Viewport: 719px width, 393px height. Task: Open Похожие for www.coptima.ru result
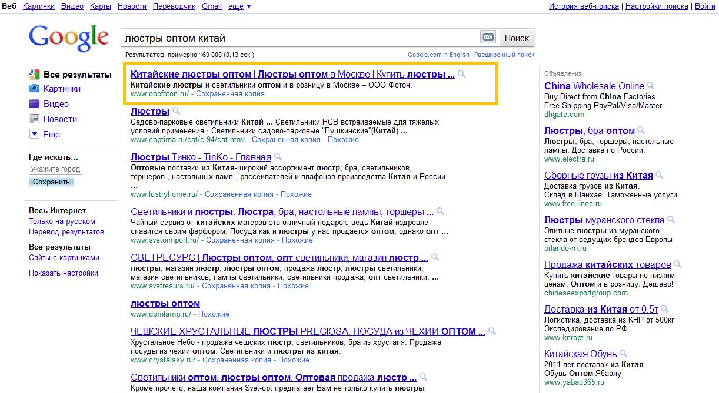coord(343,140)
